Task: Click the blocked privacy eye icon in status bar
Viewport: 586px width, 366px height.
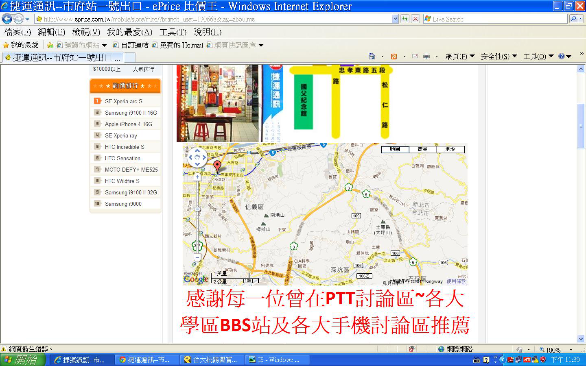Action: pyautogui.click(x=412, y=349)
